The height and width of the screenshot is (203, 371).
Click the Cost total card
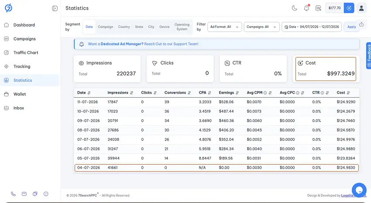326,69
